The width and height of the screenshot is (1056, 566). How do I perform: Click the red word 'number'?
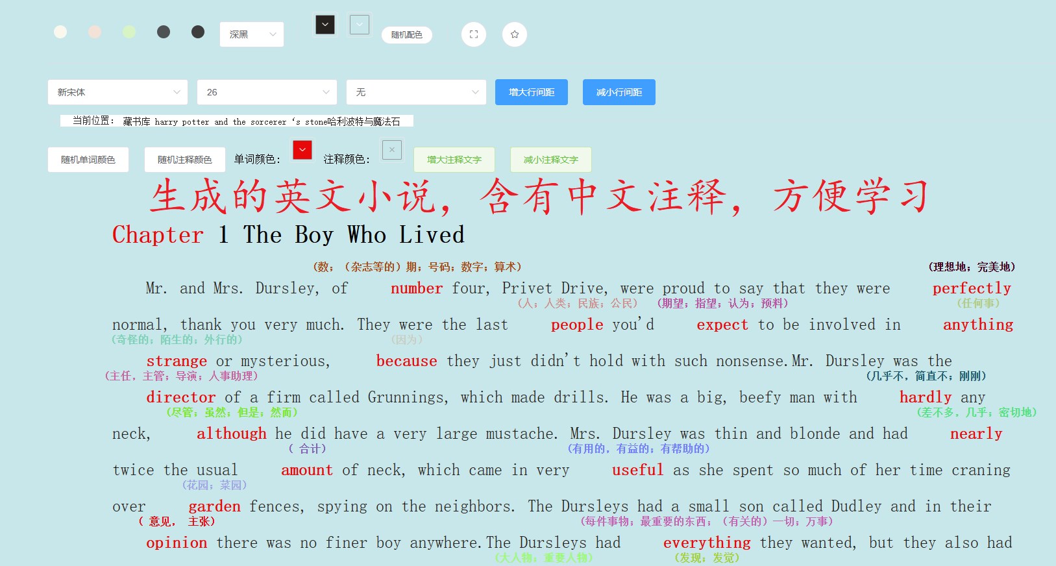click(417, 288)
